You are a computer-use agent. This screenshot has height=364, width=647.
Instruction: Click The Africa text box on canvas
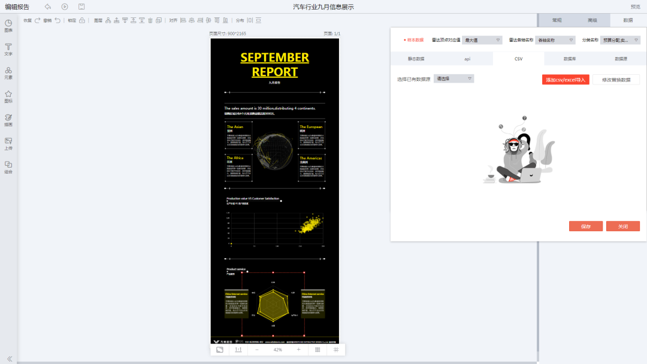point(238,168)
